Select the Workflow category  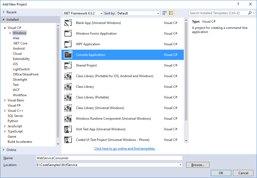pos(20,95)
